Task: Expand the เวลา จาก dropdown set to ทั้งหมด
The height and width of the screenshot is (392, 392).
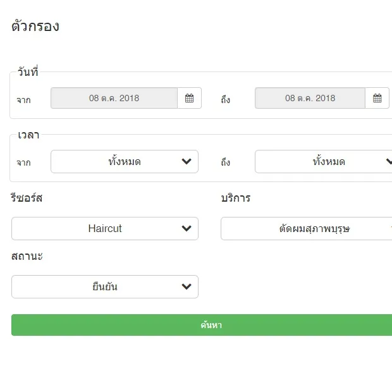Action: (x=125, y=161)
